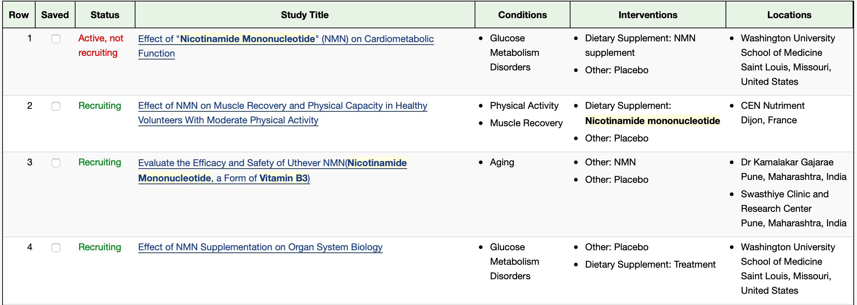
Task: Click the Study Title column header
Action: 305,15
